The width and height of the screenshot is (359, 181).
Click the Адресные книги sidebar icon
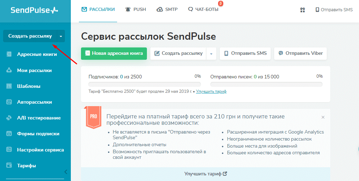click(x=9, y=54)
